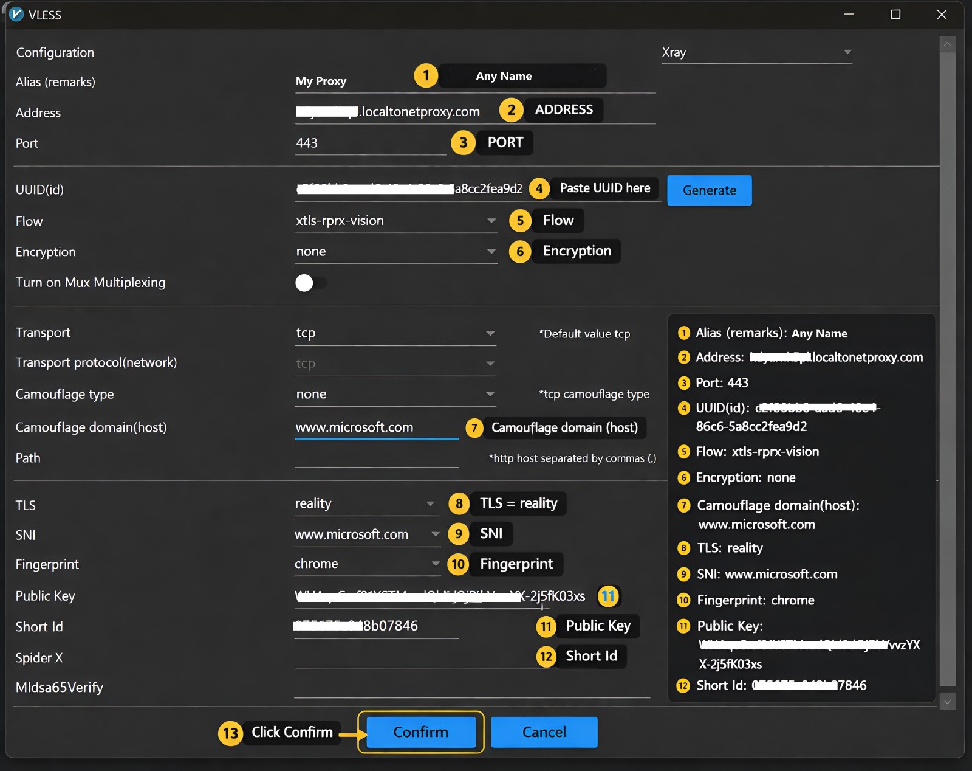Click the step 13 Click Confirm badge
Screen dimensions: 972x771
pos(230,733)
